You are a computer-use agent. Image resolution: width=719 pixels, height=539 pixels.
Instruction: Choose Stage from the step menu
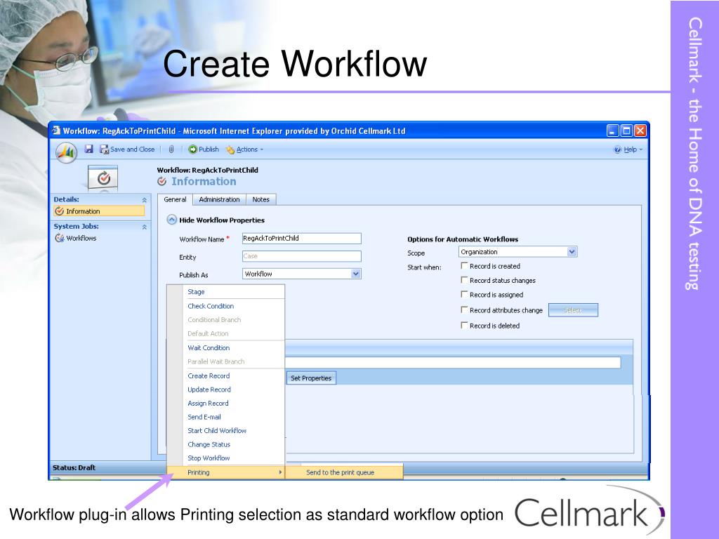234,292
